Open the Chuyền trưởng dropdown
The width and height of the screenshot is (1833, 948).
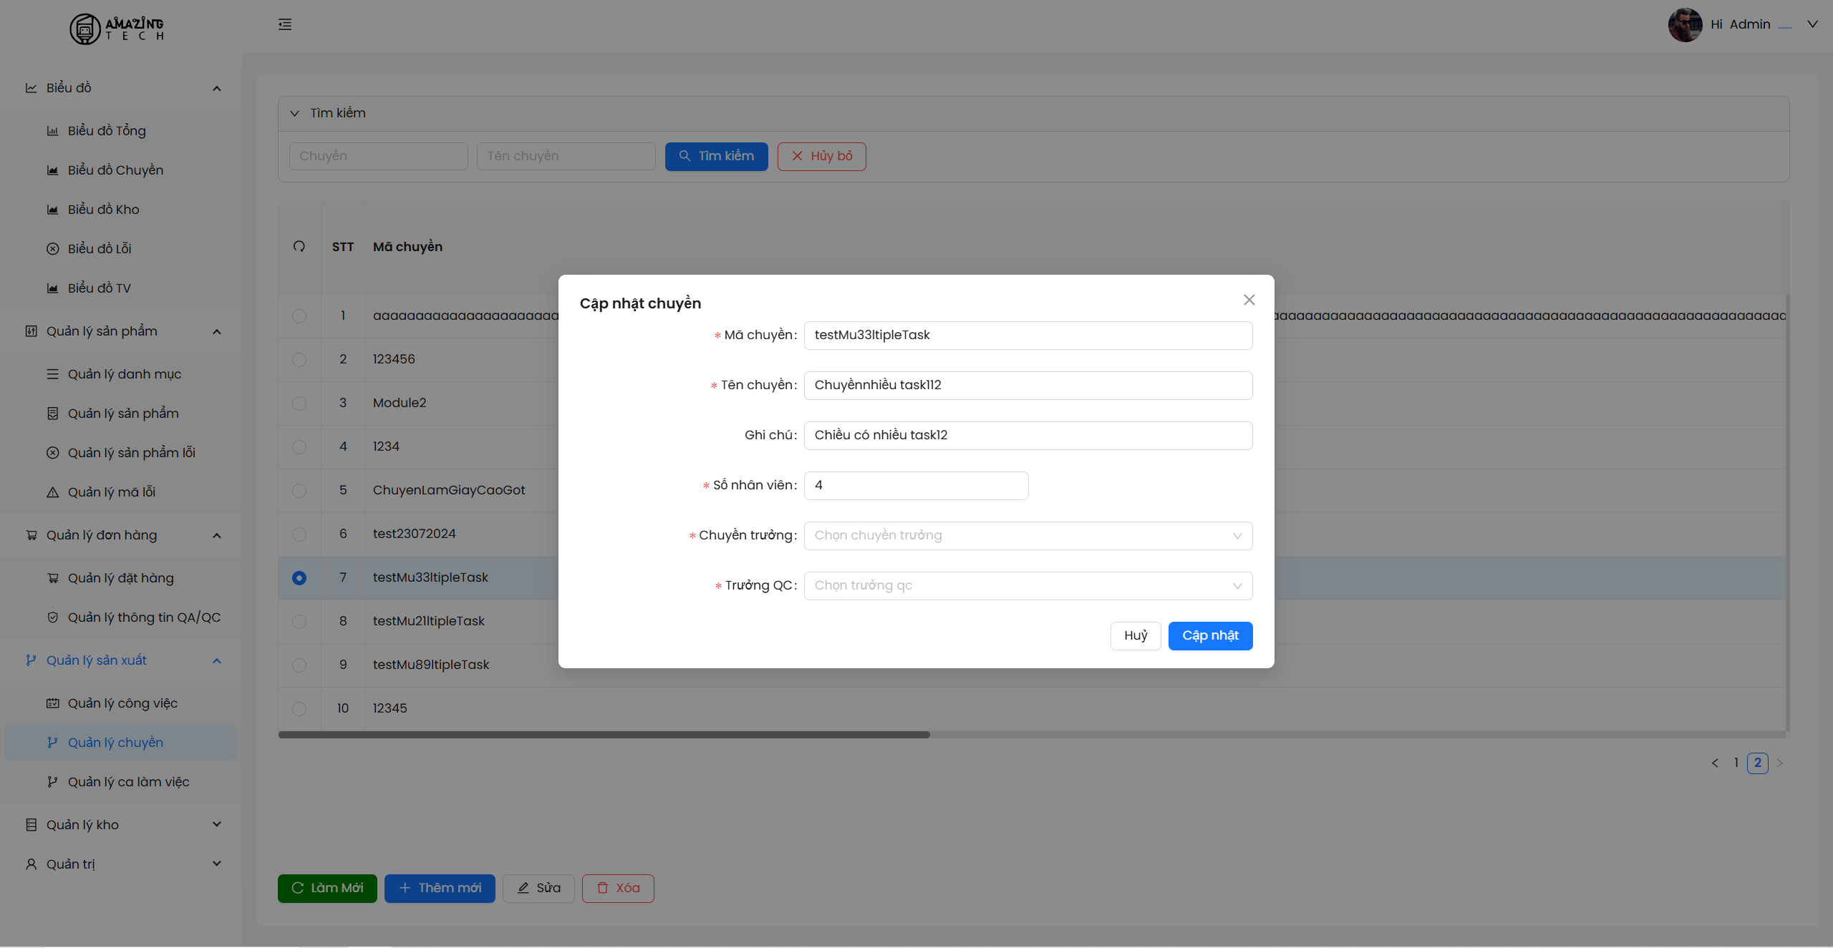[x=1027, y=535]
